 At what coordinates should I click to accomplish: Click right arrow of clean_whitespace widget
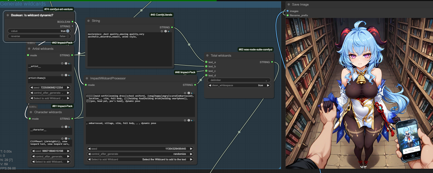point(268,85)
